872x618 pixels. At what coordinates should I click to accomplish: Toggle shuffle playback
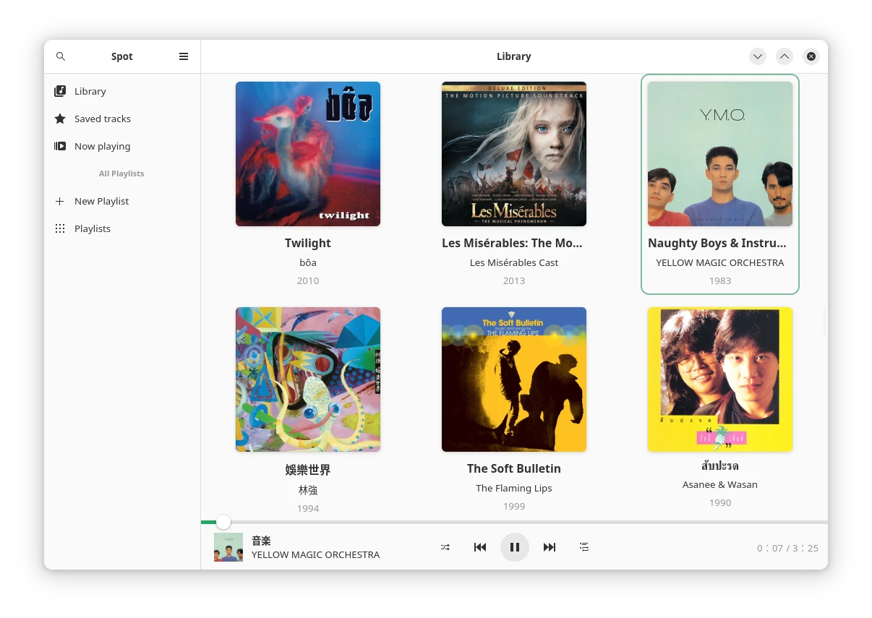(445, 547)
